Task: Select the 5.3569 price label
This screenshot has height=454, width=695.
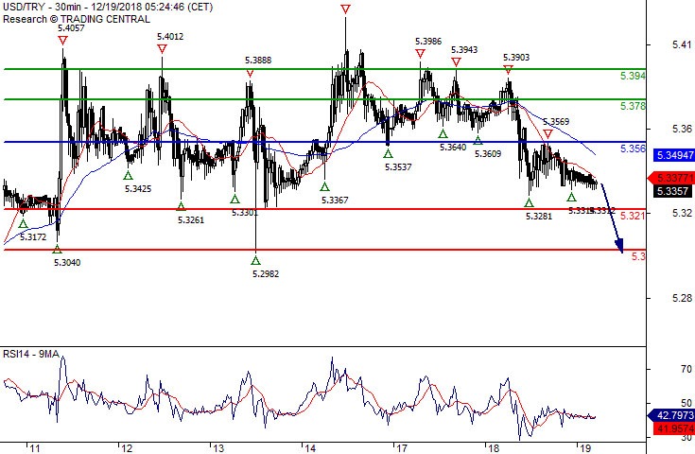Action: pyautogui.click(x=556, y=121)
